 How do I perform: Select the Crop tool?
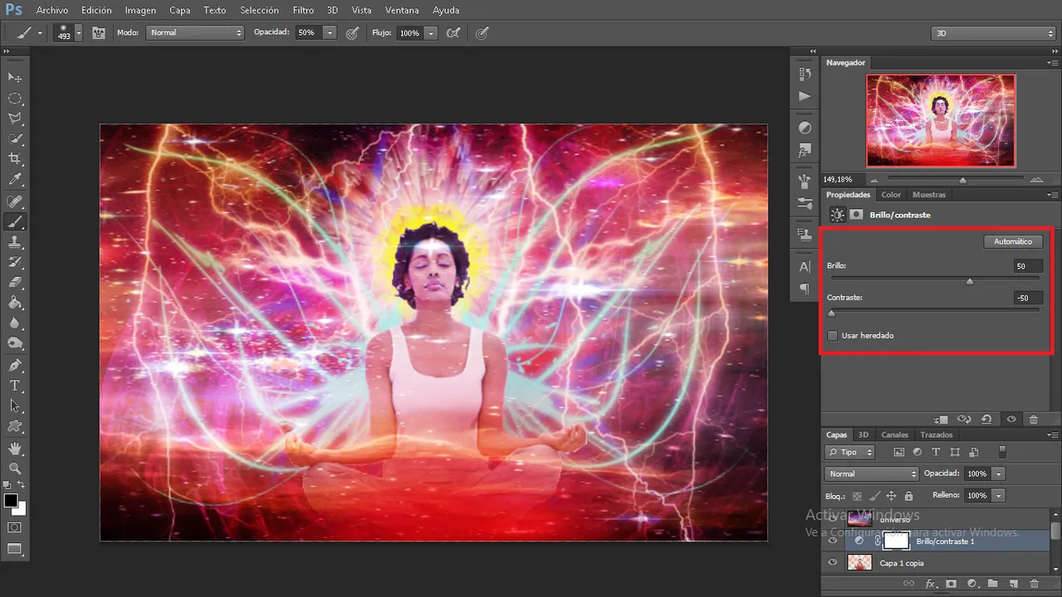pos(15,158)
